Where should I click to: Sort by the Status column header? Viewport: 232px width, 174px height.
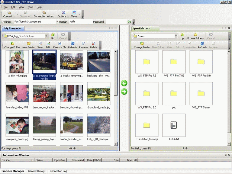(43, 160)
